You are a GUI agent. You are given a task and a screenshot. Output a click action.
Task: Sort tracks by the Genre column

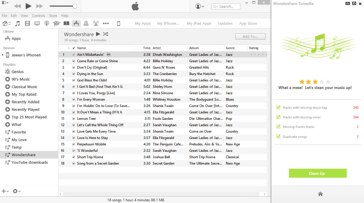[x=230, y=48]
